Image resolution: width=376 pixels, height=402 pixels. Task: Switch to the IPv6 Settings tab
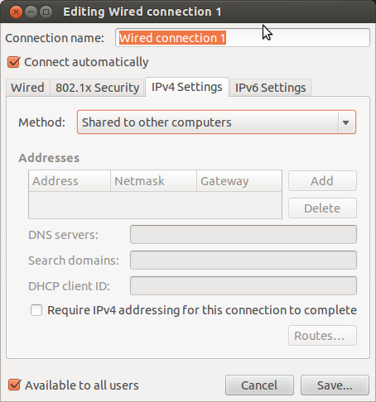pos(271,88)
